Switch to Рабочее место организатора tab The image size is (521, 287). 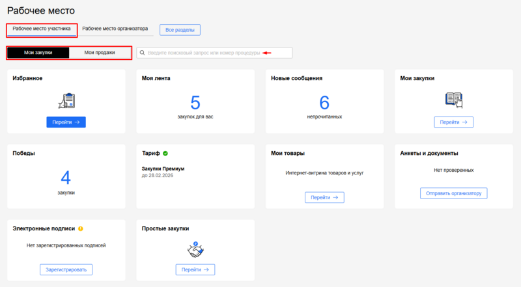(x=115, y=29)
